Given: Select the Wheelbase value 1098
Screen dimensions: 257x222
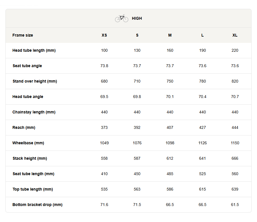Looking at the screenshot, I should [x=170, y=143].
